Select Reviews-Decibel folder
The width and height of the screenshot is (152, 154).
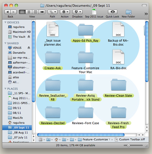pyautogui.click(x=53, y=115)
